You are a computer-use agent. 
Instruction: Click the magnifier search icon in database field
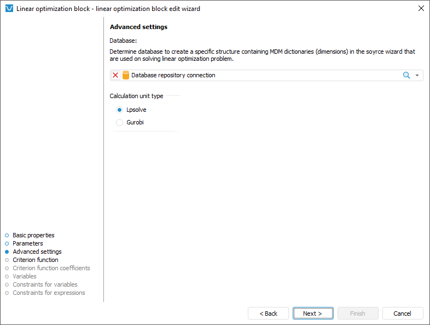coord(406,76)
